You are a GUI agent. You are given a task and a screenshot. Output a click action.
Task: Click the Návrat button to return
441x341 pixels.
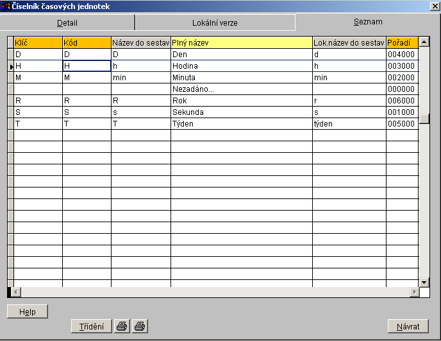tap(408, 326)
